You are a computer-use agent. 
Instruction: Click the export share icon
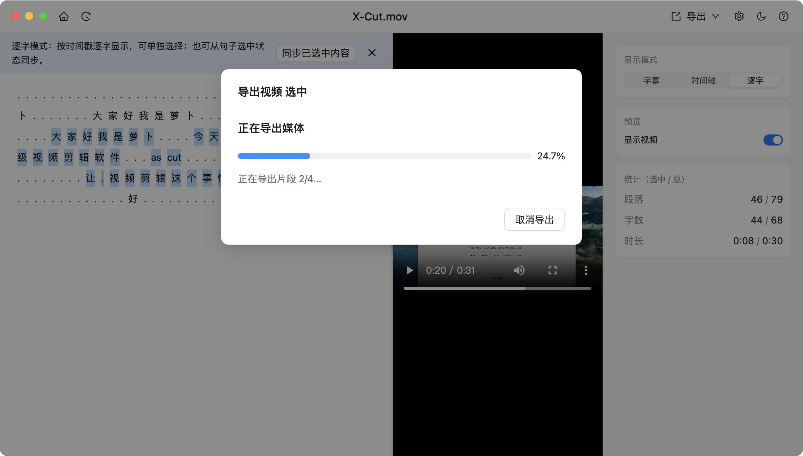(676, 16)
